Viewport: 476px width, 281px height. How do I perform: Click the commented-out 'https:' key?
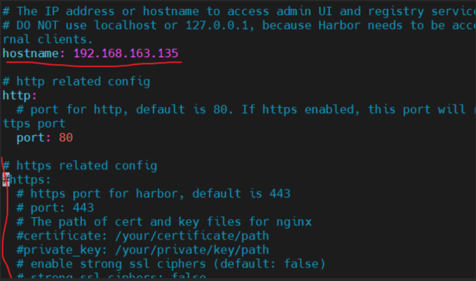(31, 180)
